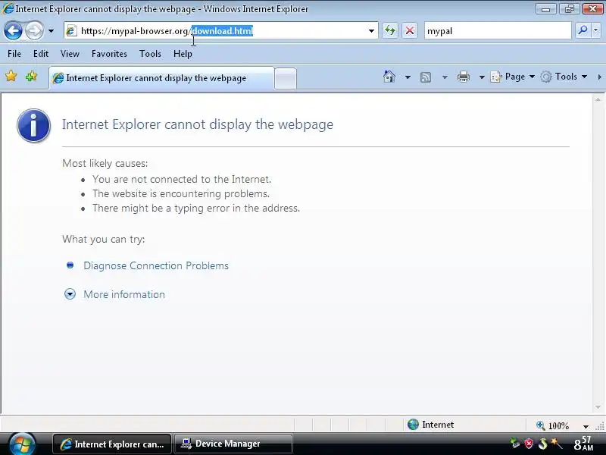Click the 'Internet Explorer cannot display the webpage' heading
Viewport: 606px width, 455px height.
(198, 124)
